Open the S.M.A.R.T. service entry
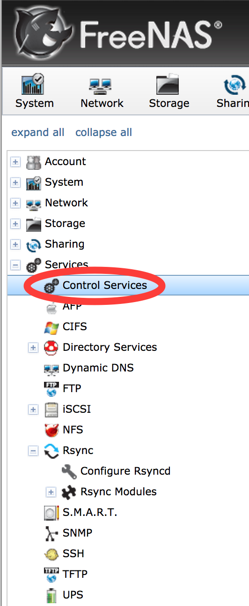The height and width of the screenshot is (606, 249). click(x=90, y=512)
